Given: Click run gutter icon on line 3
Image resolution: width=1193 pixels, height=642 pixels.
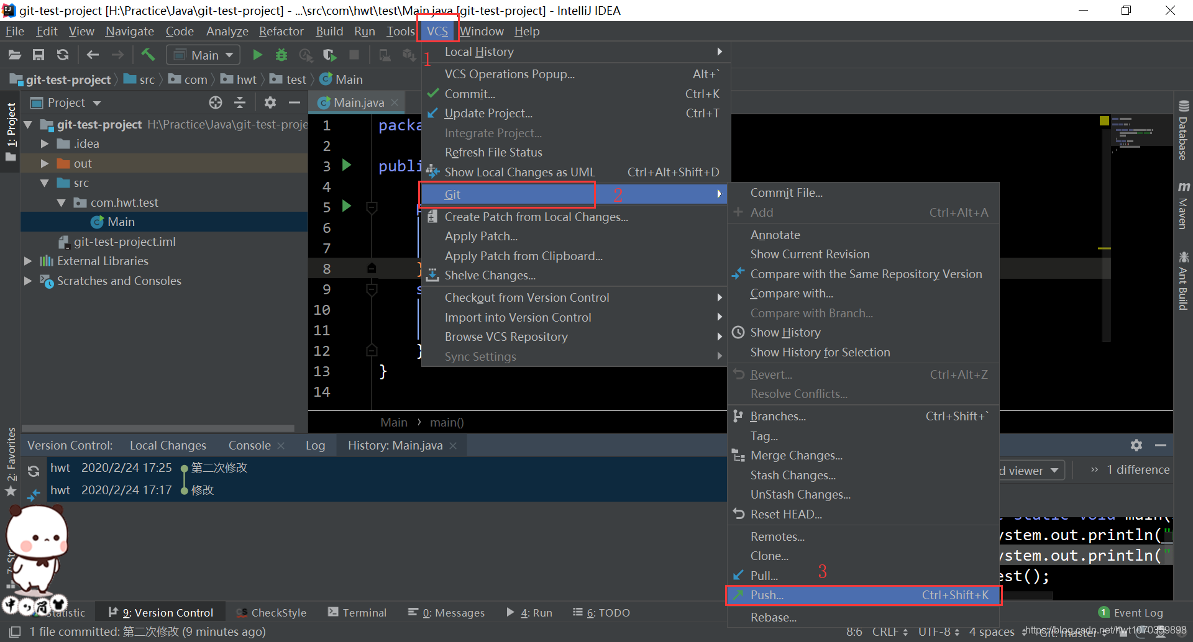Looking at the screenshot, I should (347, 165).
